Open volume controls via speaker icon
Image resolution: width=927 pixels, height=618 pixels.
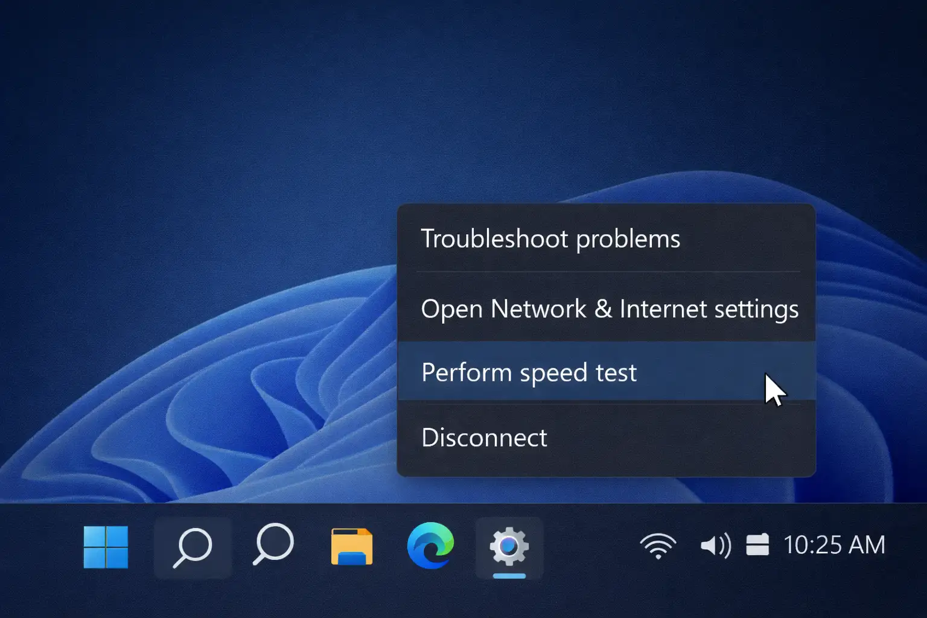click(715, 546)
